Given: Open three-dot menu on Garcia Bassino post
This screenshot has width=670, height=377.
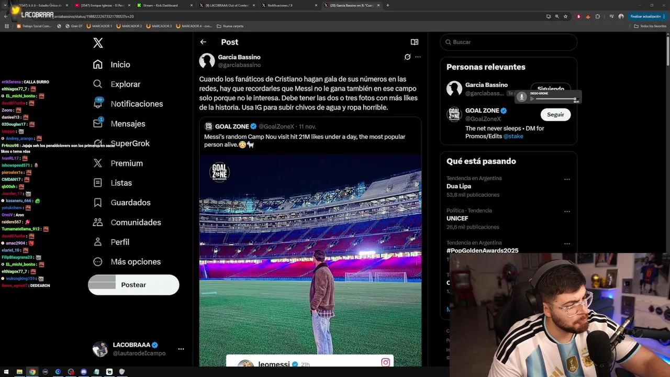Looking at the screenshot, I should [418, 57].
